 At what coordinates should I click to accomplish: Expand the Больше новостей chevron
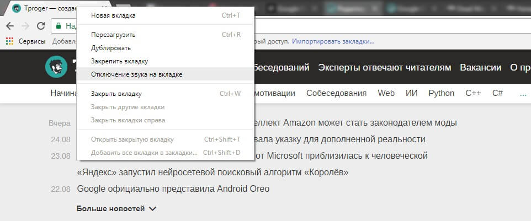pos(153,209)
